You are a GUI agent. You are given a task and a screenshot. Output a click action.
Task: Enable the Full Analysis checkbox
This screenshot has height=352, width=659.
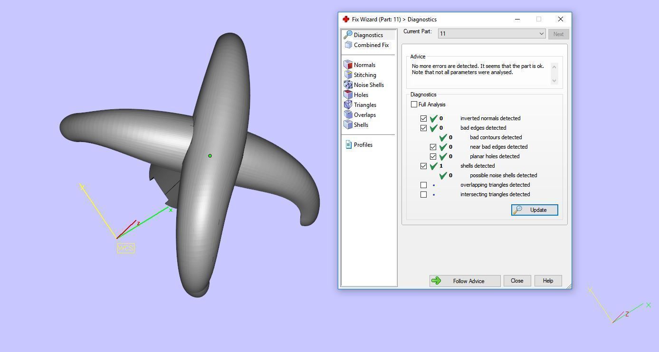tap(414, 105)
